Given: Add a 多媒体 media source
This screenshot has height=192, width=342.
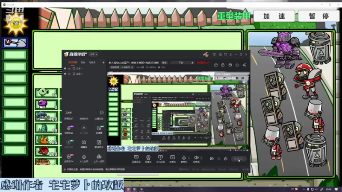Looking at the screenshot, I should pos(173,159).
